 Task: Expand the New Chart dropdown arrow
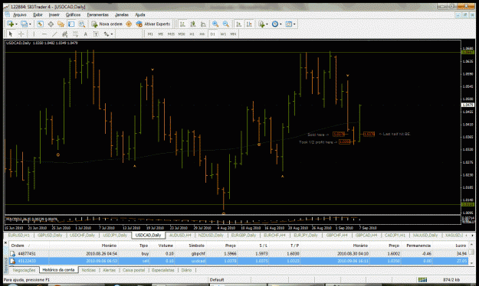16,24
